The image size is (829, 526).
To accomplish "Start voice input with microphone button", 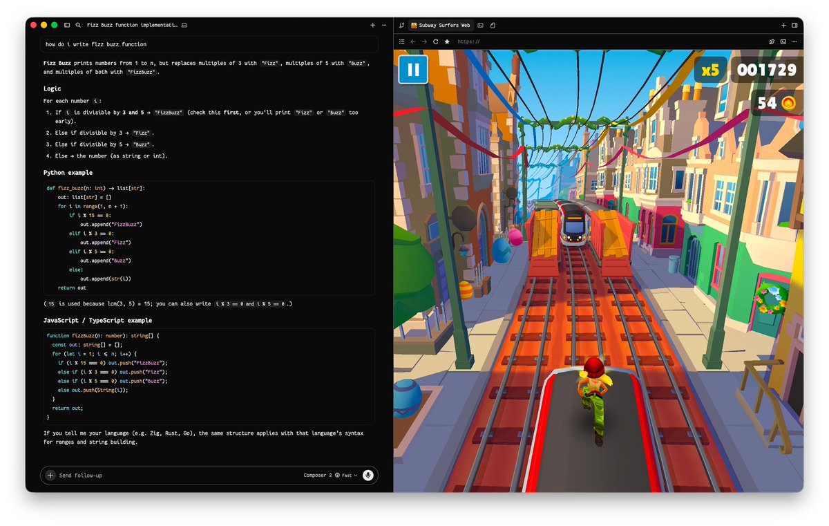I will click(x=368, y=475).
